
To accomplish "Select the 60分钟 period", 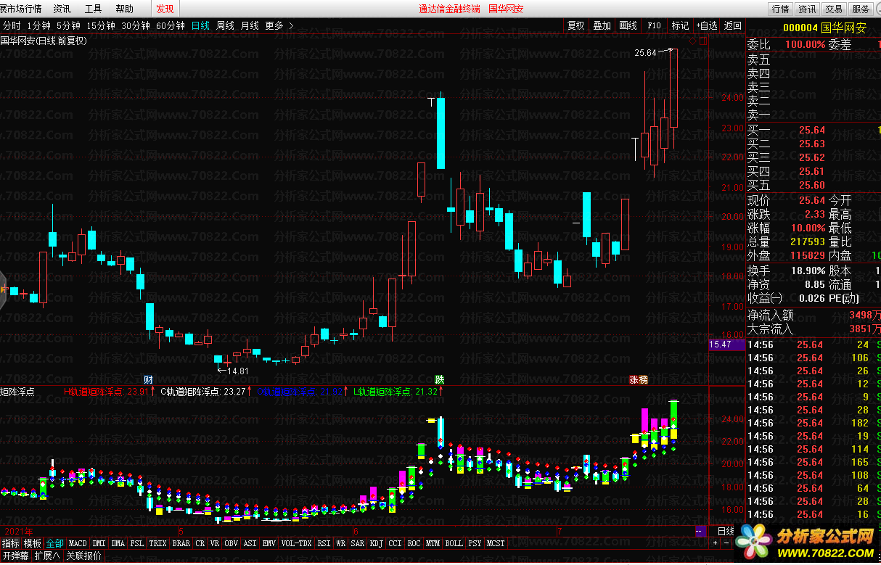I will click(x=171, y=25).
